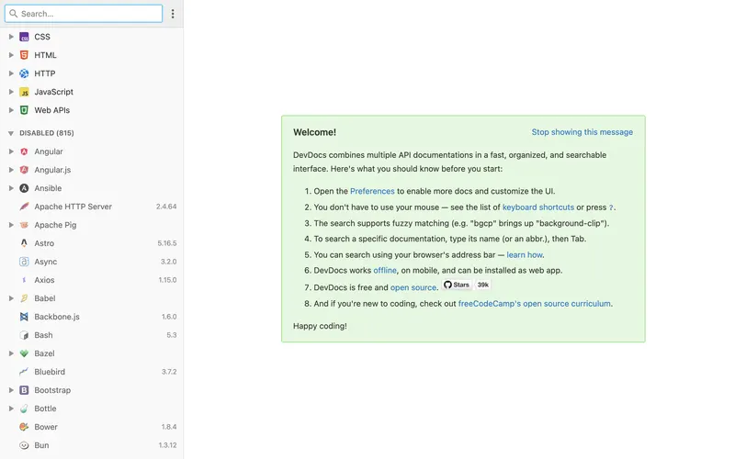
Task: Click the offline link
Action: click(385, 270)
